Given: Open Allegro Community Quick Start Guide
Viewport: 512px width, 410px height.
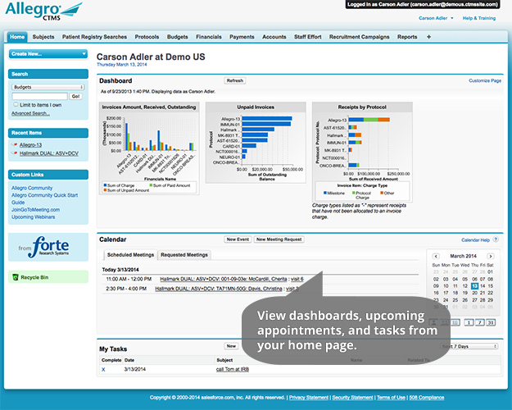Looking at the screenshot, I should click(x=44, y=198).
